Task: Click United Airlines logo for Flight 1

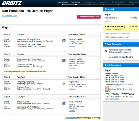Action: point(64,41)
